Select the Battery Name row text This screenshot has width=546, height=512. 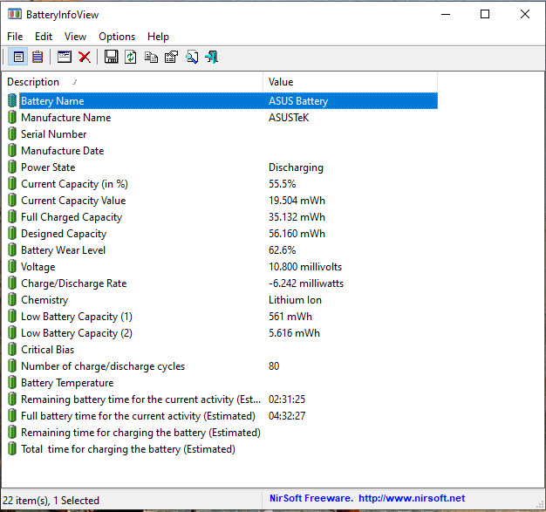click(x=52, y=101)
